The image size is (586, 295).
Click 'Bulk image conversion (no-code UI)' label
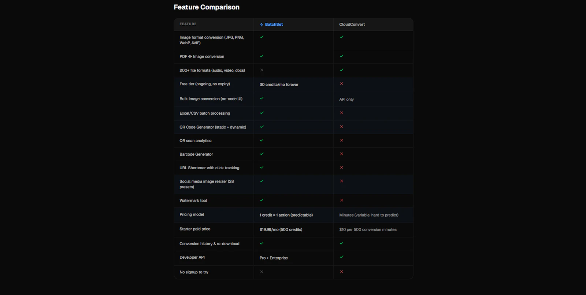click(211, 99)
